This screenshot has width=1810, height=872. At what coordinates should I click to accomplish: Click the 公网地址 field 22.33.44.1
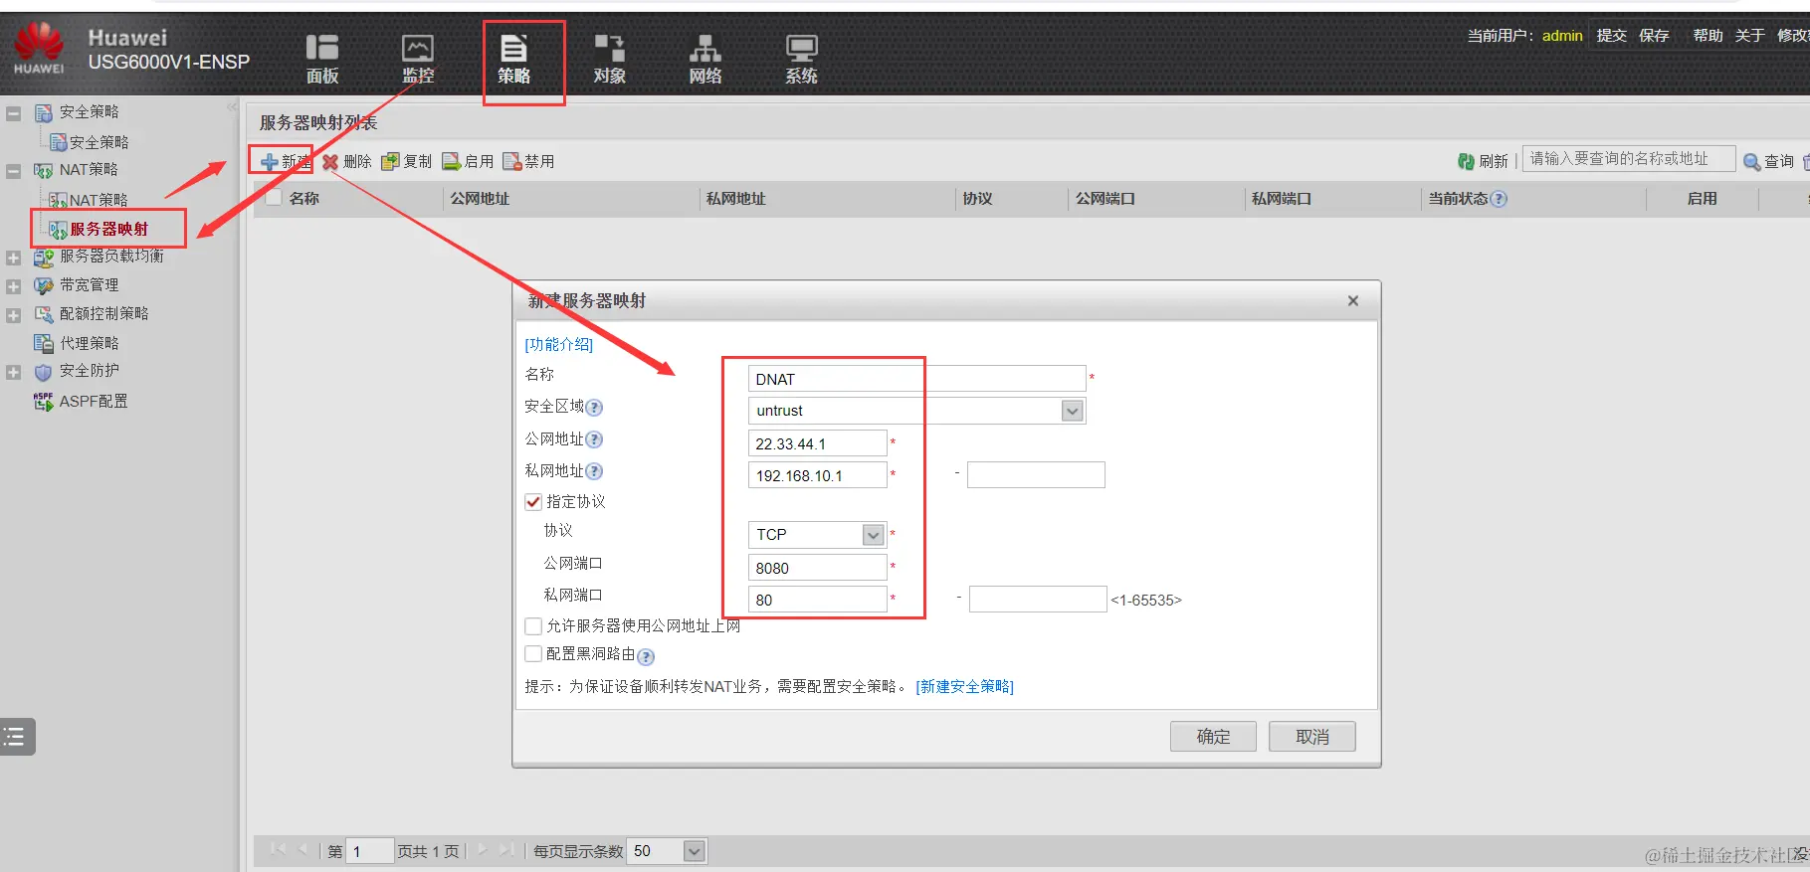click(x=817, y=443)
